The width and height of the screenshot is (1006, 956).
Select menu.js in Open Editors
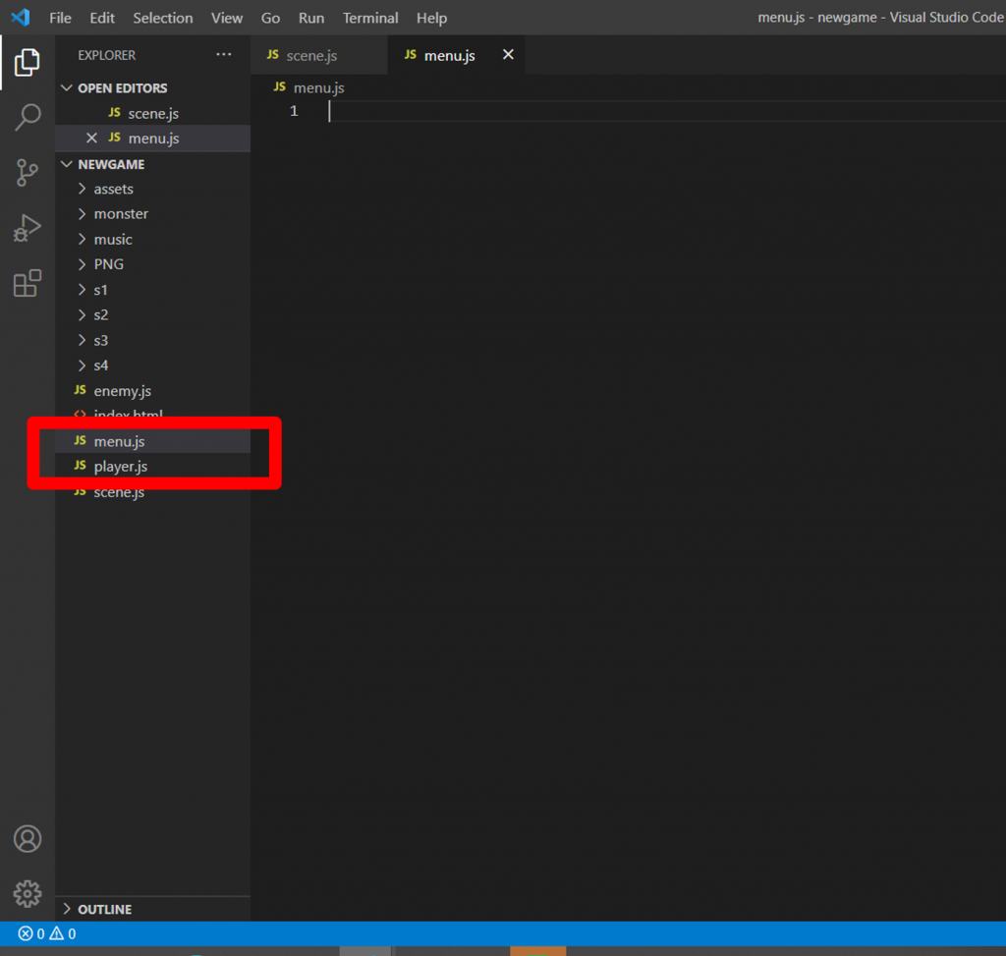tap(152, 138)
